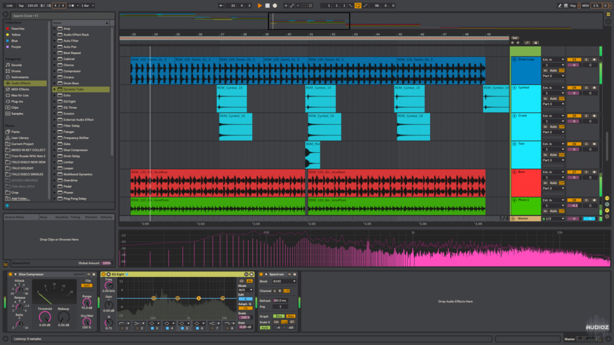
Task: Open the EQ Eight Mode M/S dropdown
Action: coord(246,290)
